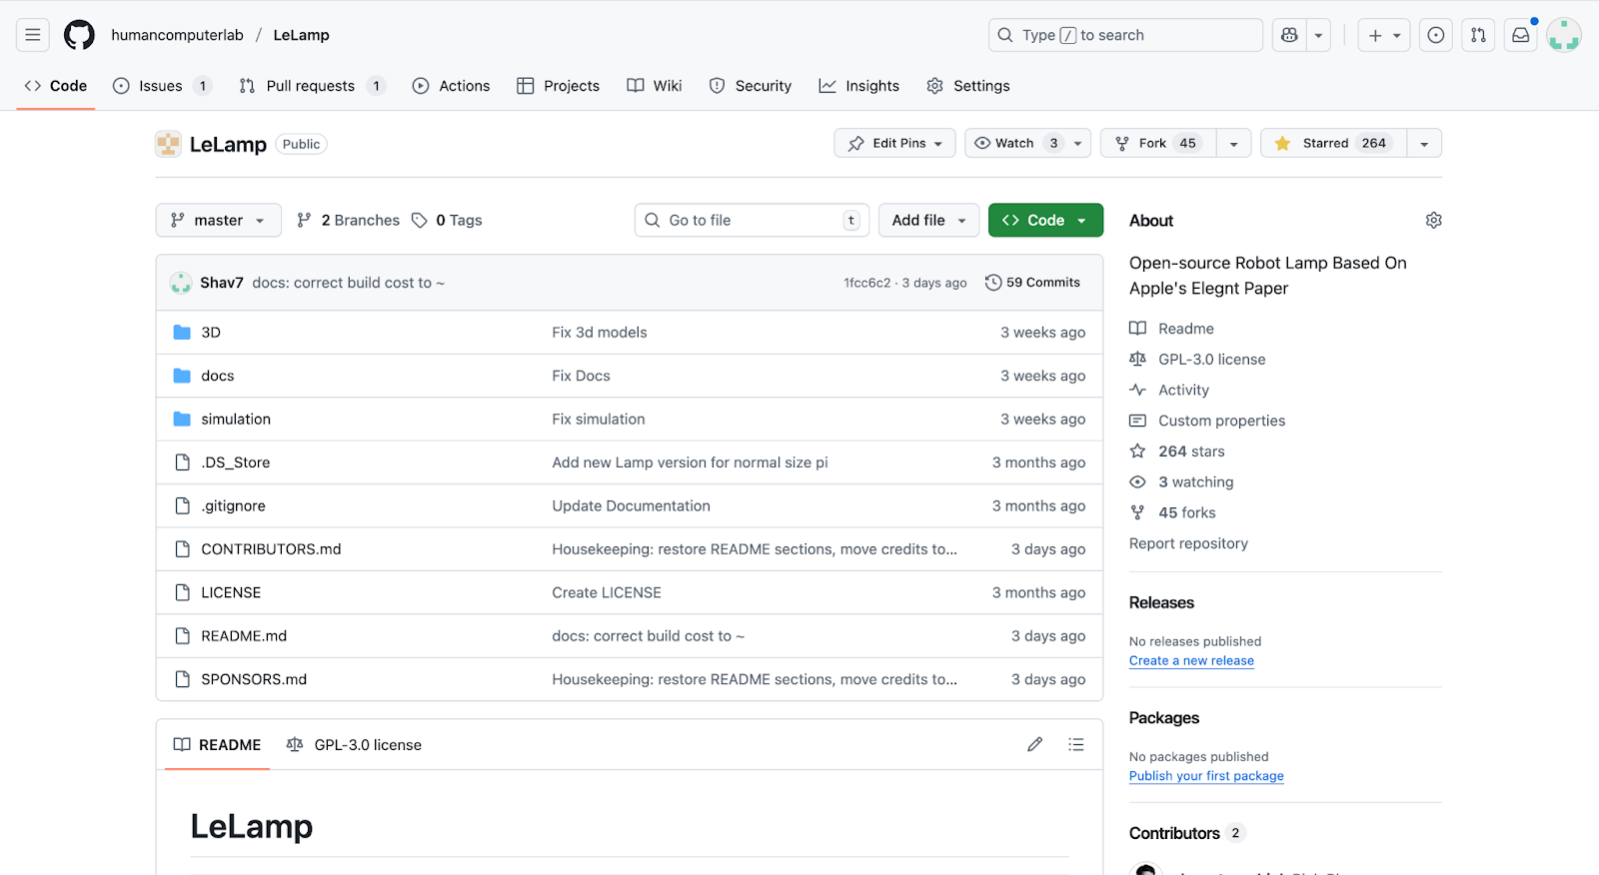Open the user avatar menu
The image size is (1599, 875).
[1563, 35]
